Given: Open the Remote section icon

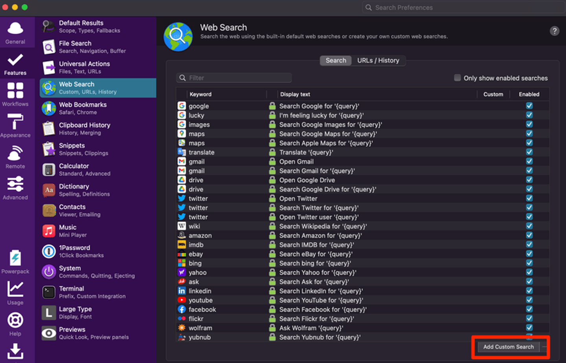Looking at the screenshot, I should coord(15,154).
